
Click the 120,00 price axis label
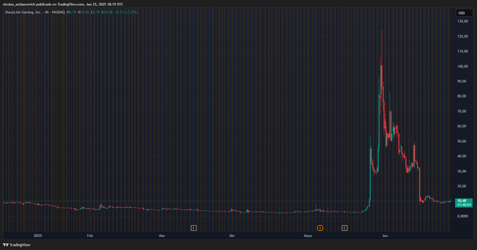pyautogui.click(x=463, y=36)
